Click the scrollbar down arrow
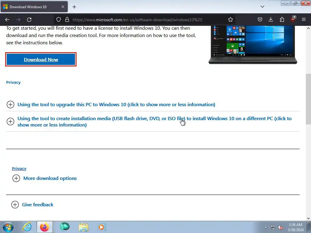Screen dimensions: 311x233 coord(308,218)
